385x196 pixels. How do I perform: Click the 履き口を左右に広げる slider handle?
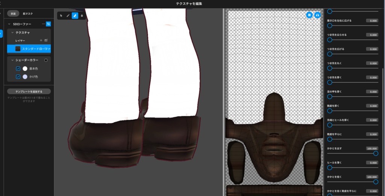(330, 26)
